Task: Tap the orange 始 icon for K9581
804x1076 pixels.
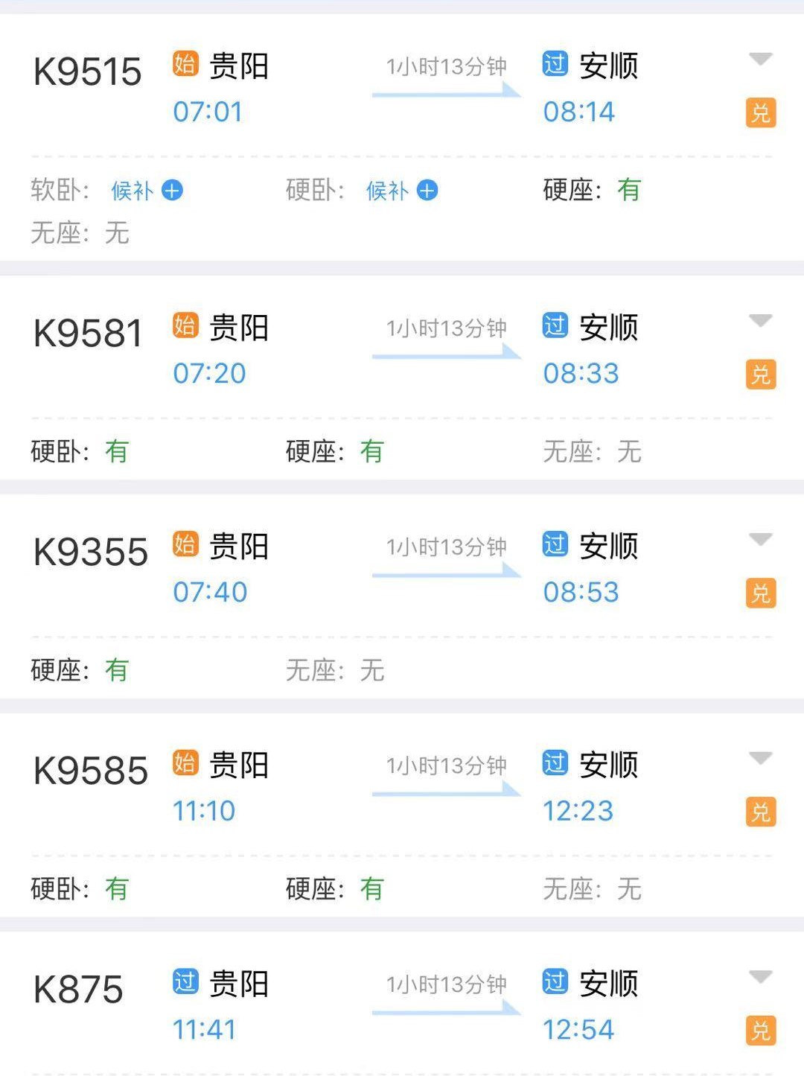Action: tap(185, 325)
